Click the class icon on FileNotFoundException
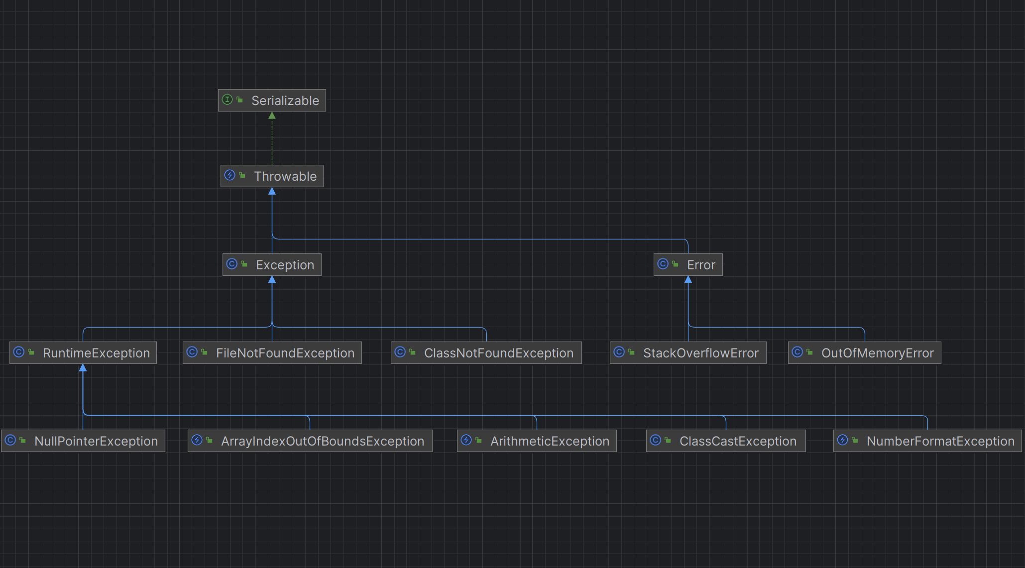Screen dimensions: 1025x568 click(192, 352)
